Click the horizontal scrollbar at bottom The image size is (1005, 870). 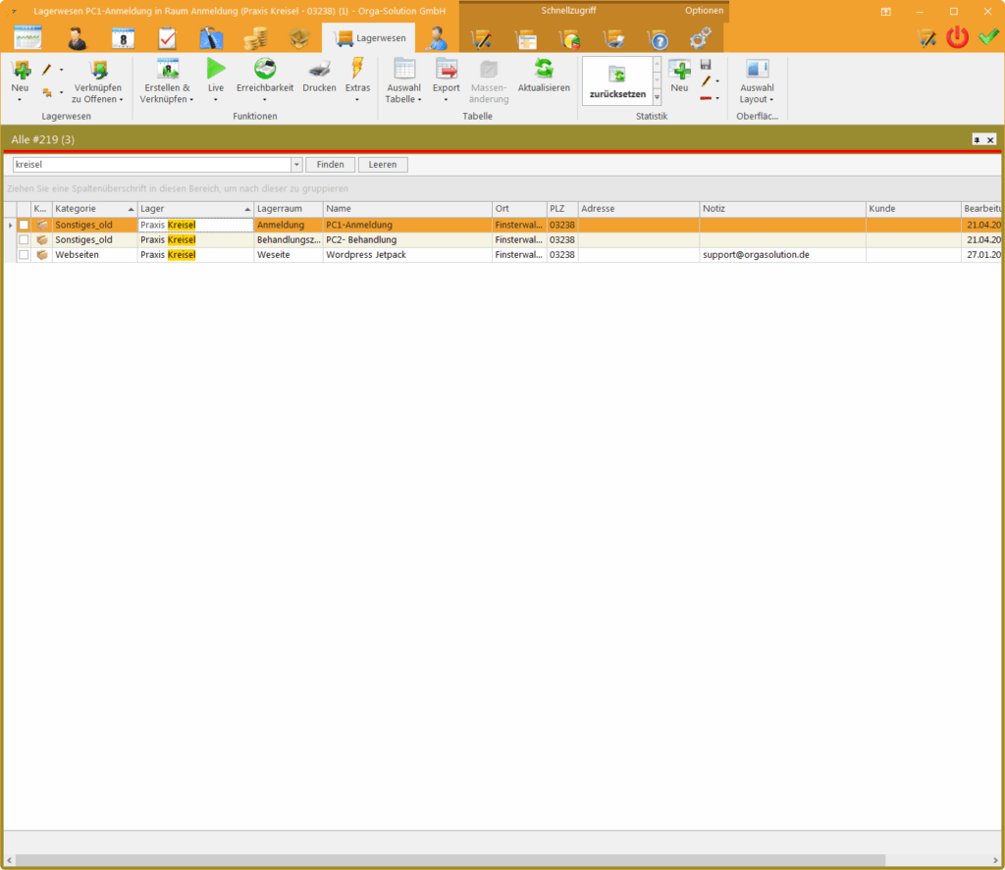[450, 860]
